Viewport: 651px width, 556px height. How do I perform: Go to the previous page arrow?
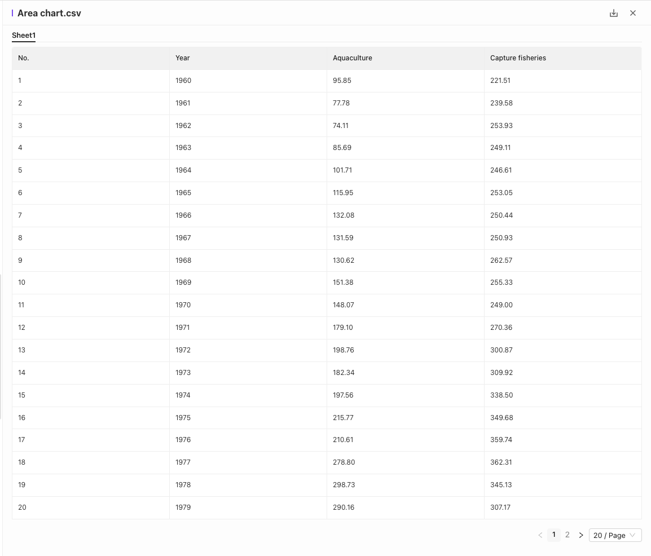(x=540, y=535)
